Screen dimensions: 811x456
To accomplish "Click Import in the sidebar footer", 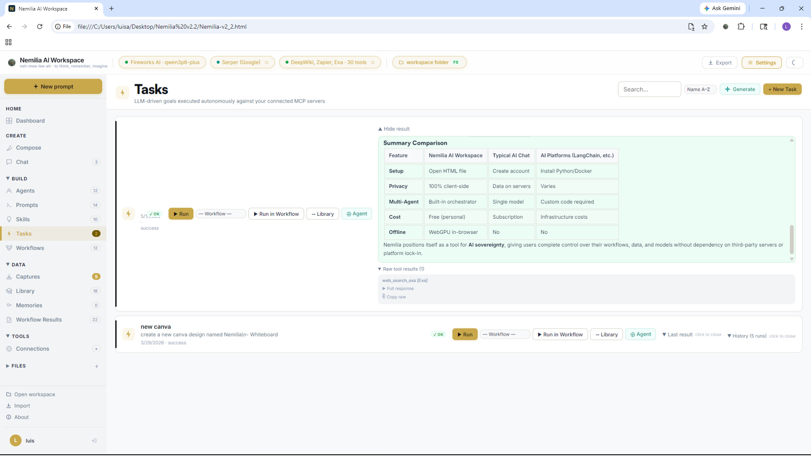I will [18, 406].
